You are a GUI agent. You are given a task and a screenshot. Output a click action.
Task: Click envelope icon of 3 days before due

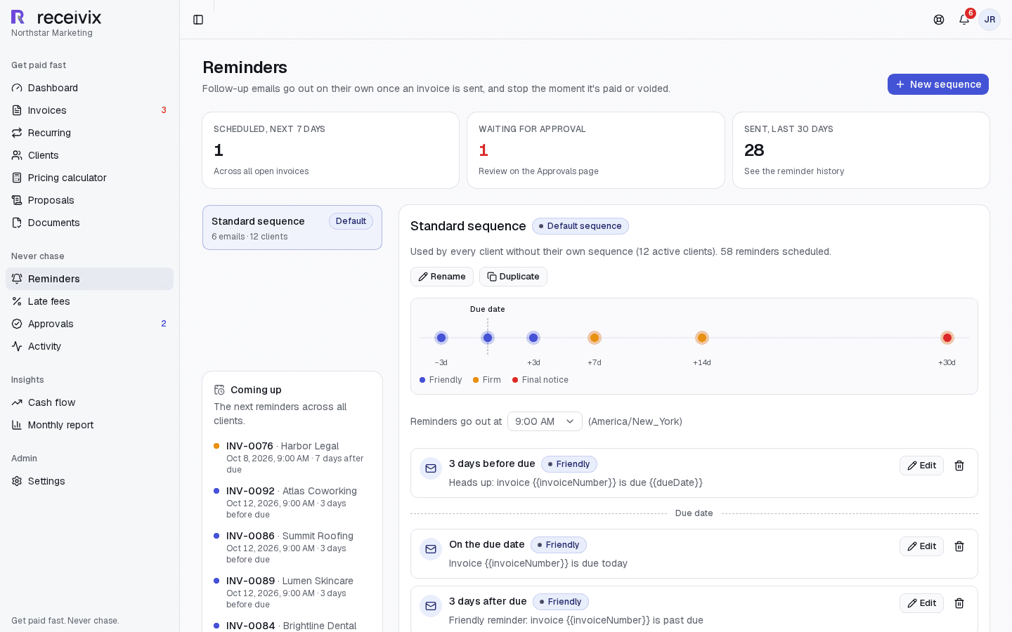(x=431, y=468)
